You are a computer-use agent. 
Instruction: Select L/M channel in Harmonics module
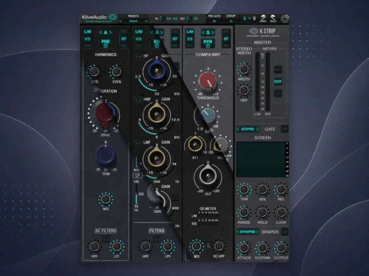tap(88, 32)
